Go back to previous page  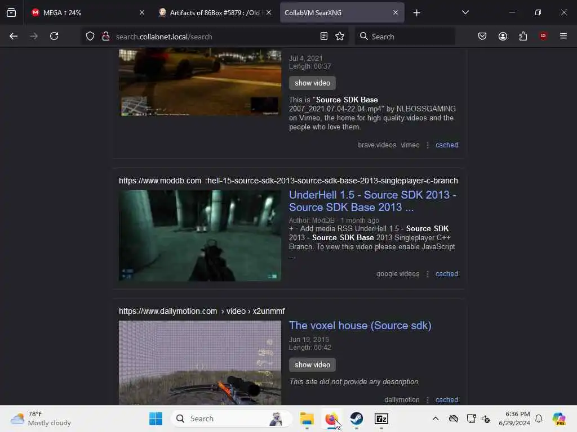[x=14, y=37]
